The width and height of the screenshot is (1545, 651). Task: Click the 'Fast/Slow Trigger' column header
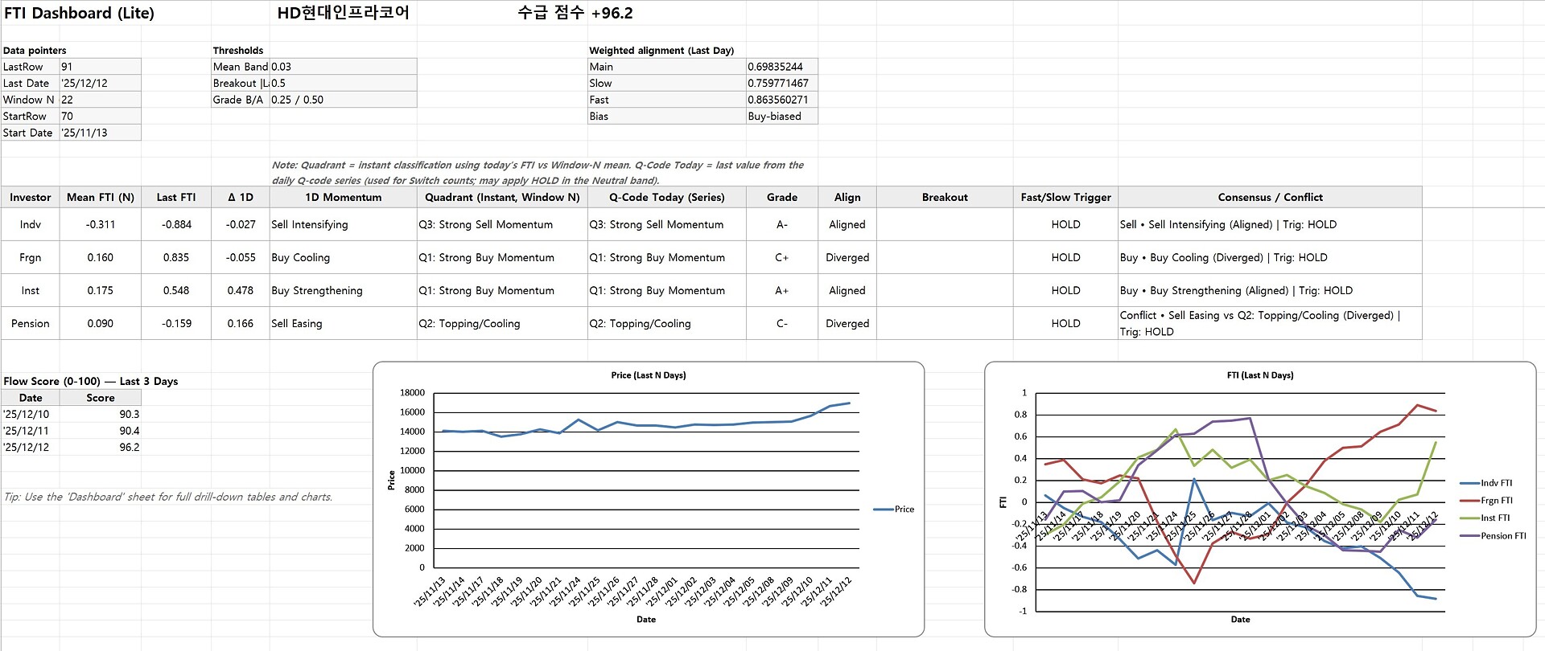[1066, 198]
